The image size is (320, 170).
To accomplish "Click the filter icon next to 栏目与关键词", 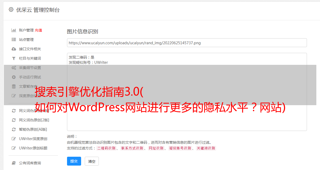I will tap(14, 58).
